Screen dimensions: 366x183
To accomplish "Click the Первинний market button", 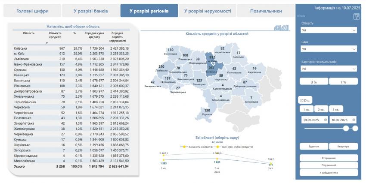I will [x=329, y=165].
